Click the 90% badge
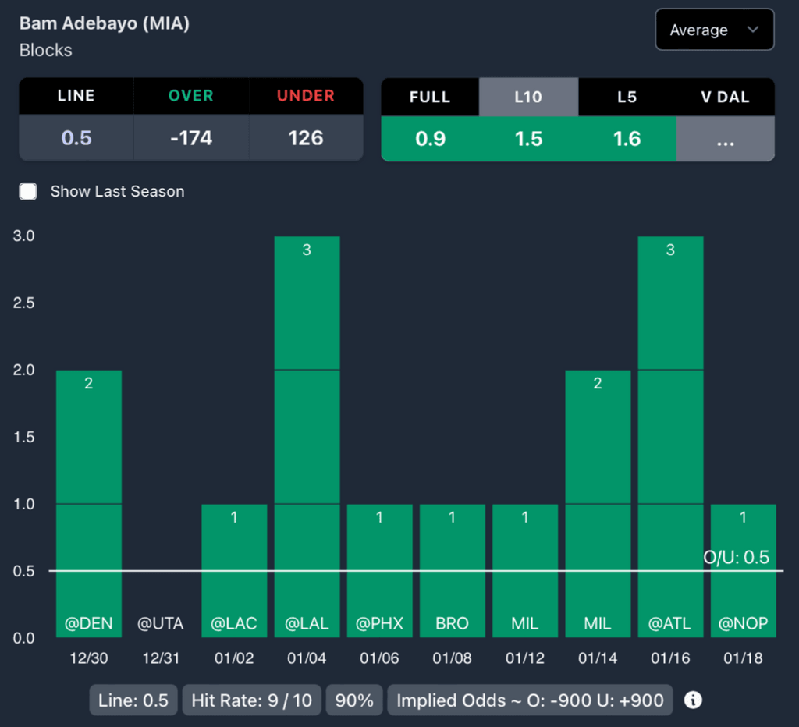This screenshot has width=799, height=727. (x=354, y=700)
